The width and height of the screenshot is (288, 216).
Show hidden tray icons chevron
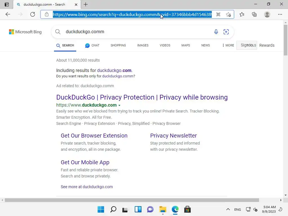click(228, 209)
